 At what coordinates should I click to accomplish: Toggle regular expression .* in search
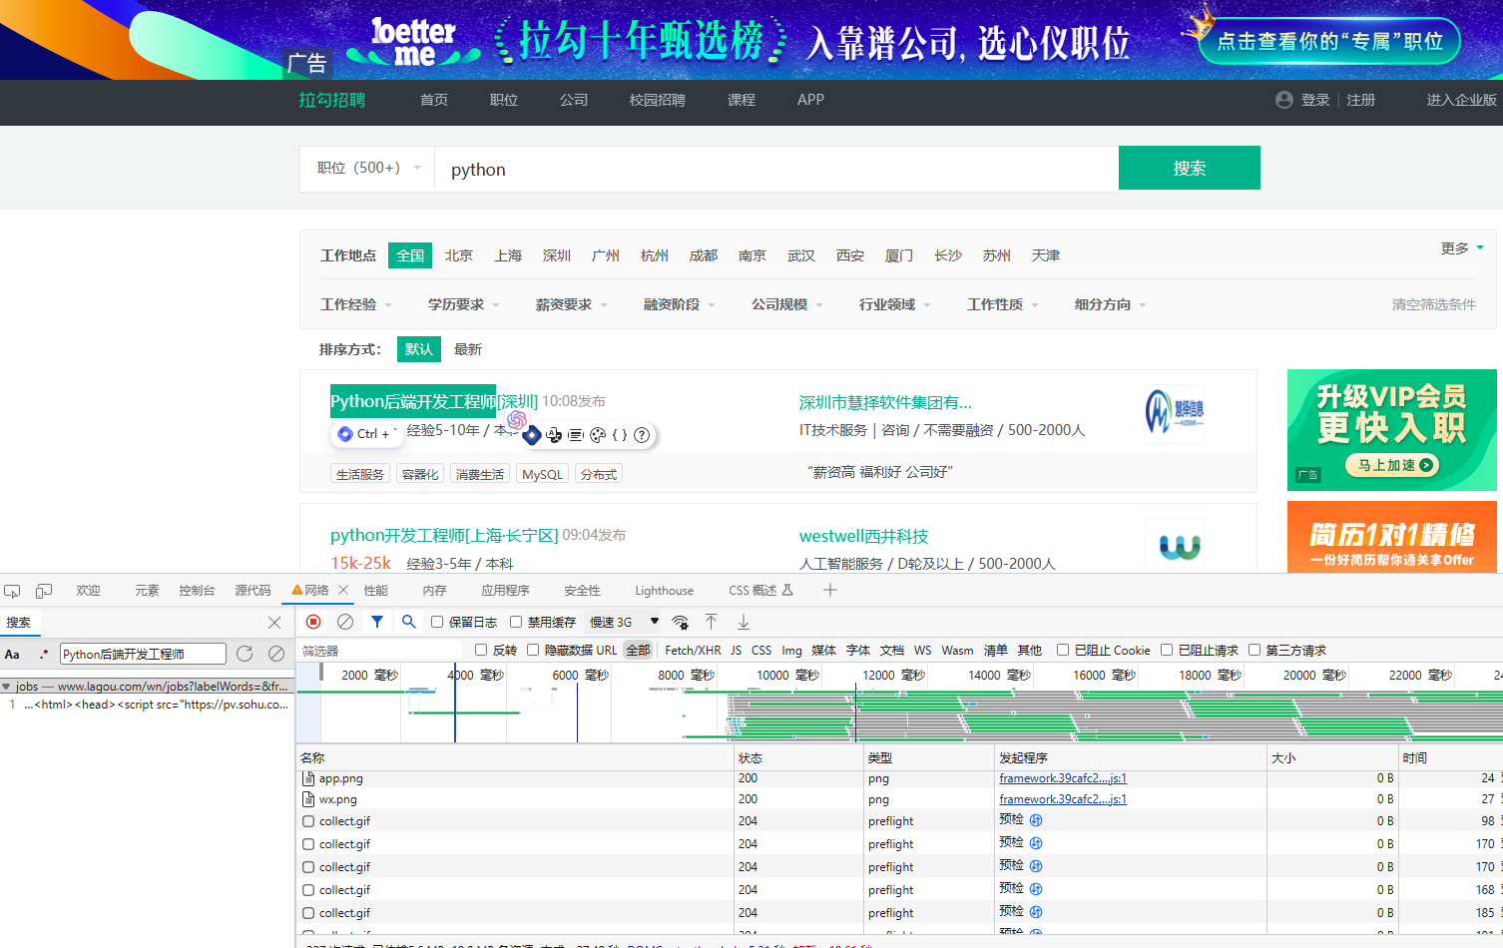43,655
